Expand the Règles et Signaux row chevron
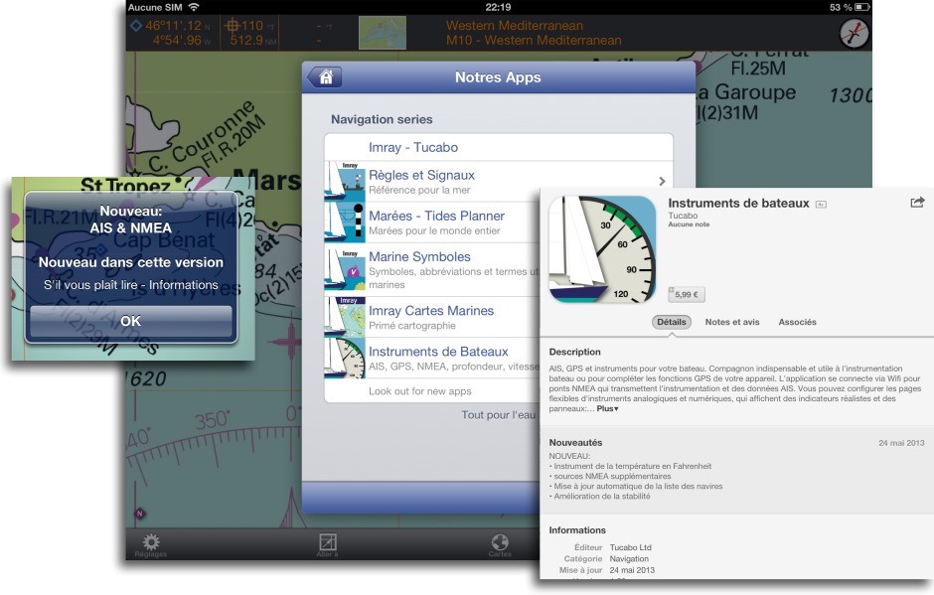 tap(662, 181)
